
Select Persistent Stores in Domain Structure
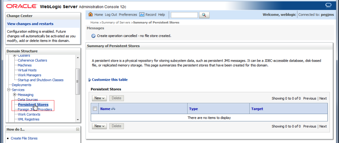pos(33,105)
